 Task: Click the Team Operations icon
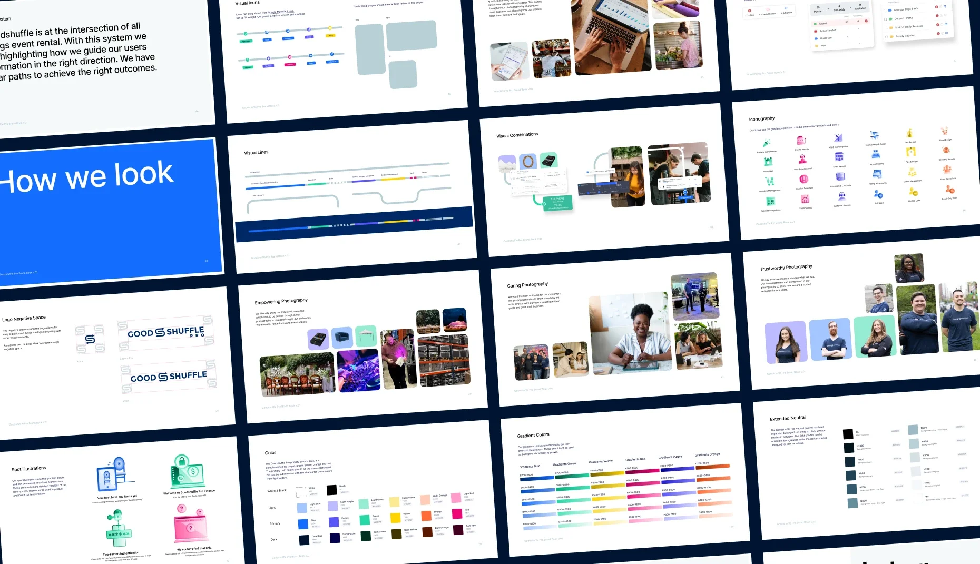tap(947, 170)
